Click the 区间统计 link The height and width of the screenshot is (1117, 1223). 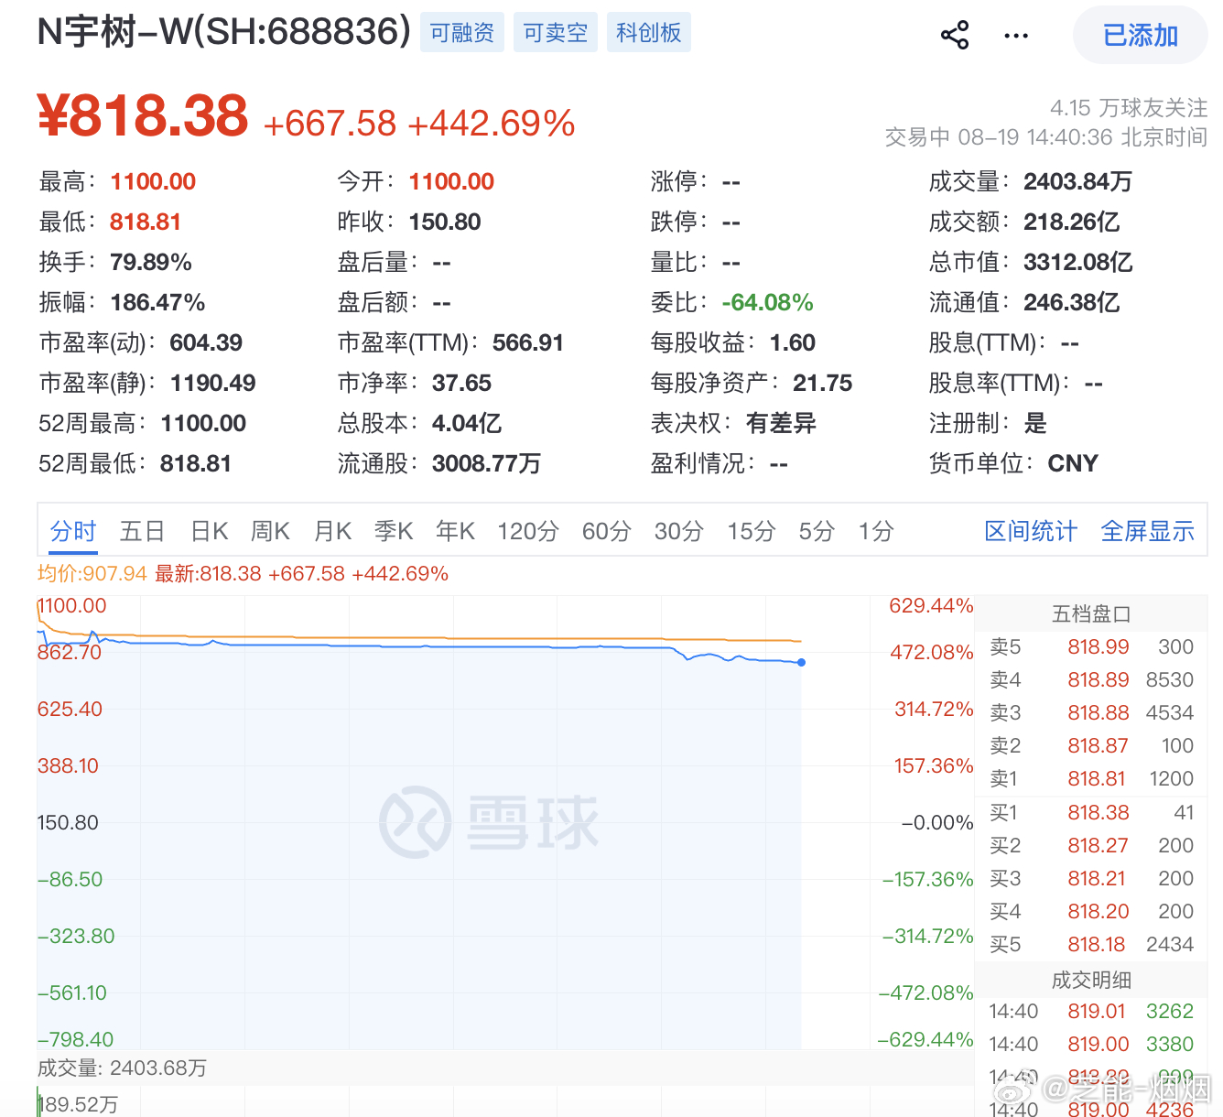(x=1031, y=531)
